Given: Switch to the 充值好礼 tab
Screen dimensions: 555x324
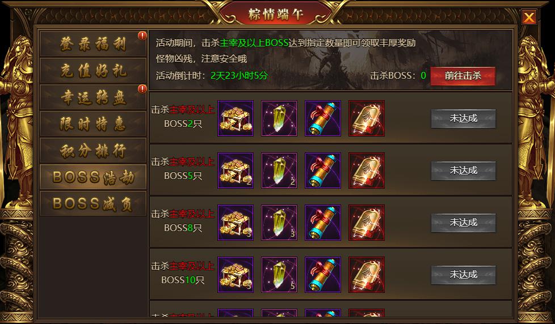Looking at the screenshot, I should pos(93,71).
